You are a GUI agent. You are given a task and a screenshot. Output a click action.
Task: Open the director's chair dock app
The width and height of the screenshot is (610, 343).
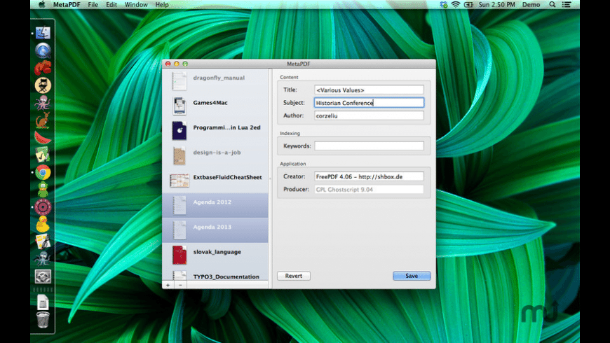point(43,85)
